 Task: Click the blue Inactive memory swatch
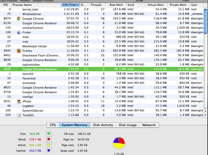point(49,150)
